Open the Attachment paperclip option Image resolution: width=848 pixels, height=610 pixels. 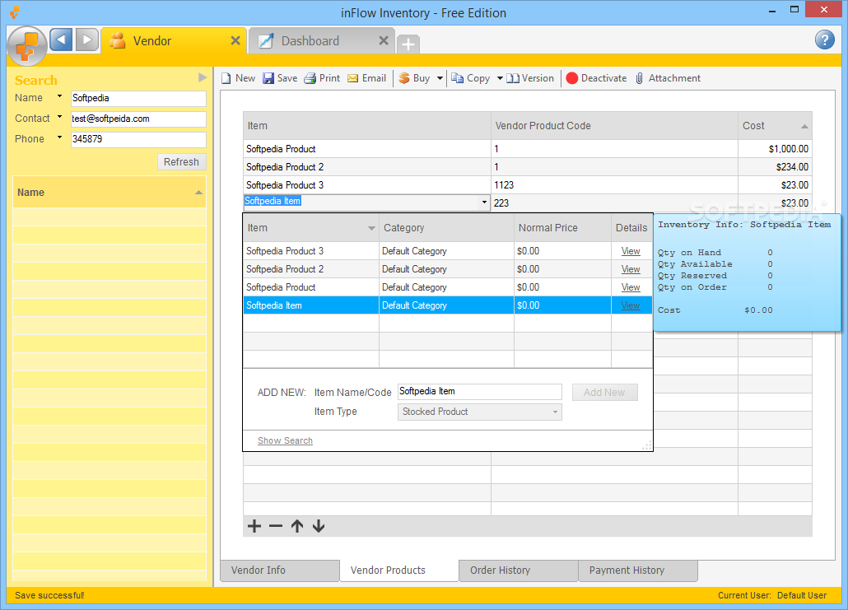[668, 78]
